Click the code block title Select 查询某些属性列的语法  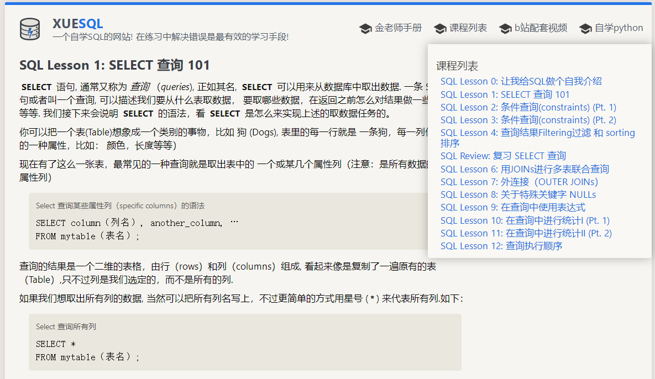point(120,206)
